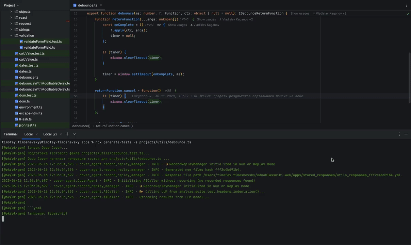Select the Local terminal tab
This screenshot has width=411, height=245.
pos(28,134)
